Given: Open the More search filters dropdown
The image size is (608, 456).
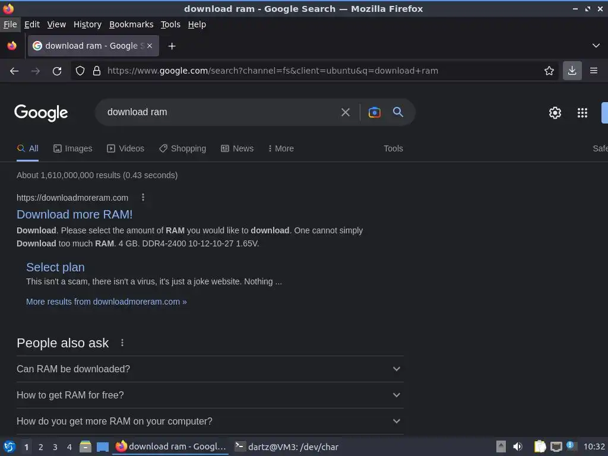Looking at the screenshot, I should coord(281,148).
